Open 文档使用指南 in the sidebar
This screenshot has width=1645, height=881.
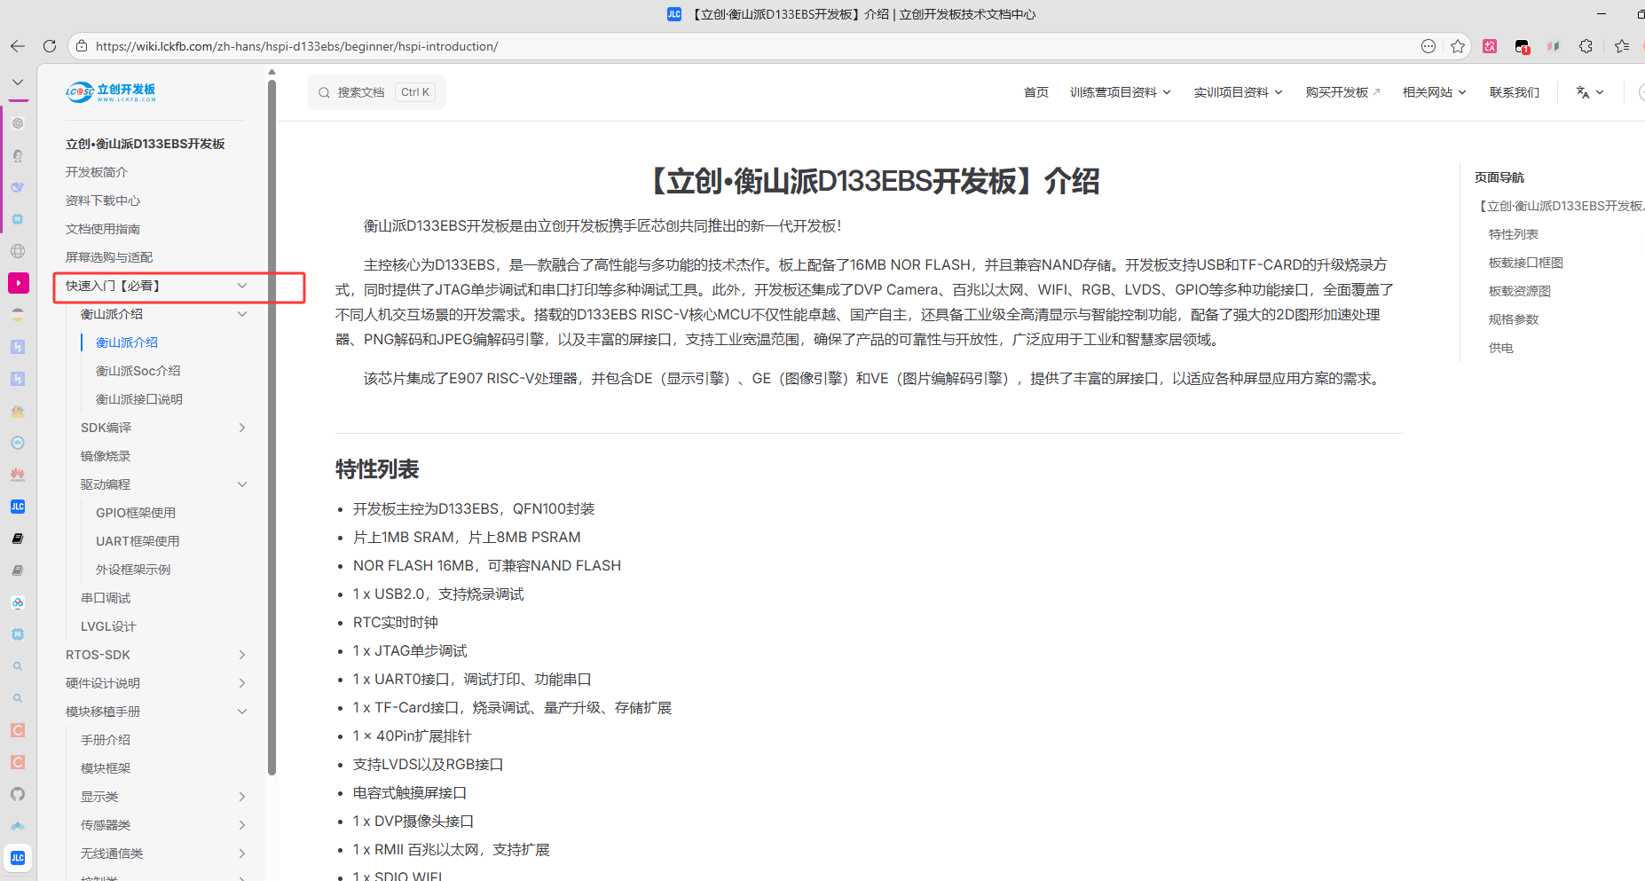pos(103,229)
